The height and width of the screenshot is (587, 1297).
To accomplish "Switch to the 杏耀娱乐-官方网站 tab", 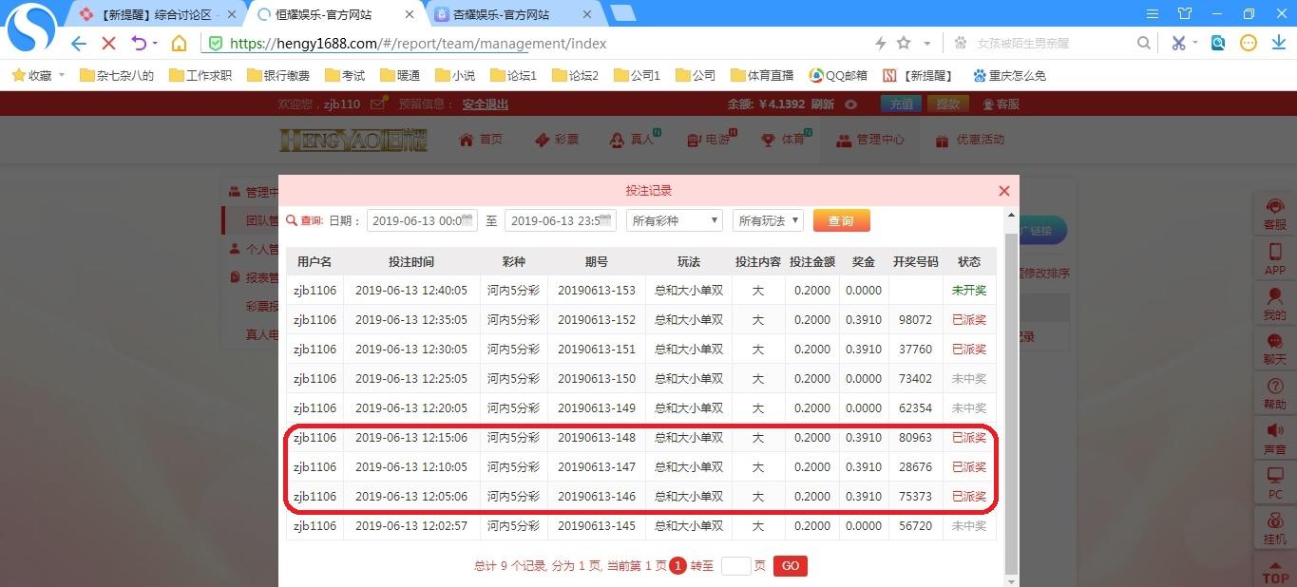I will (514, 14).
